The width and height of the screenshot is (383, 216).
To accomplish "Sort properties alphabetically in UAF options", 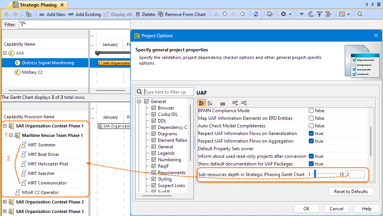I will (210, 103).
